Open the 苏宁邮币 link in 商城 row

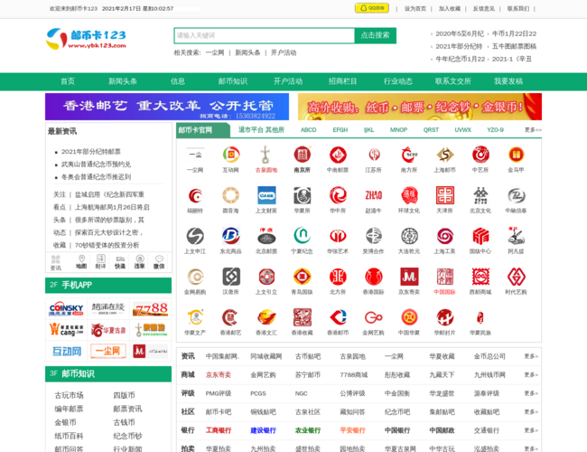click(308, 374)
